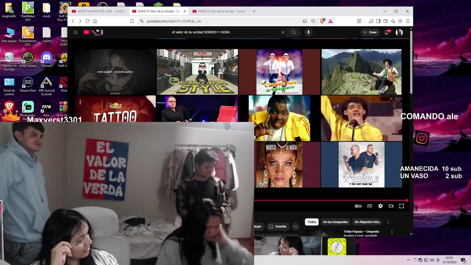Open Los Campesinos de Bambamarca thumbnail
The height and width of the screenshot is (265, 471).
click(x=279, y=72)
